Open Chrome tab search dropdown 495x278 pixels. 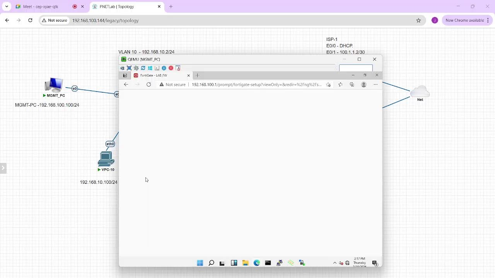click(7, 7)
